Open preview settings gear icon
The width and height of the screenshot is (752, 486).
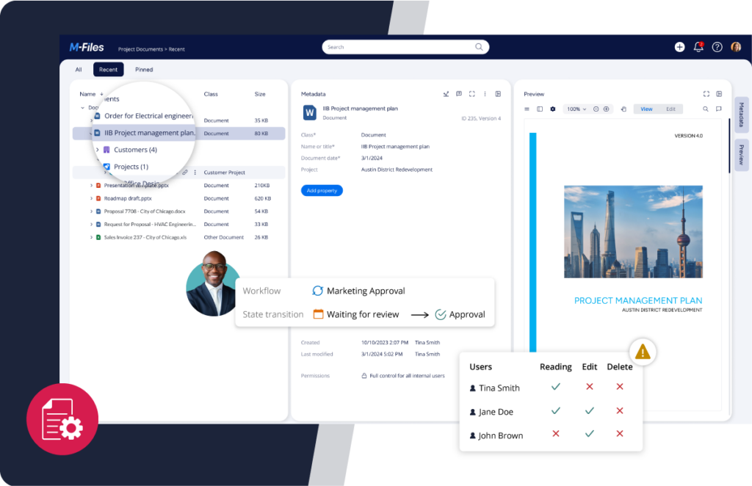(553, 109)
